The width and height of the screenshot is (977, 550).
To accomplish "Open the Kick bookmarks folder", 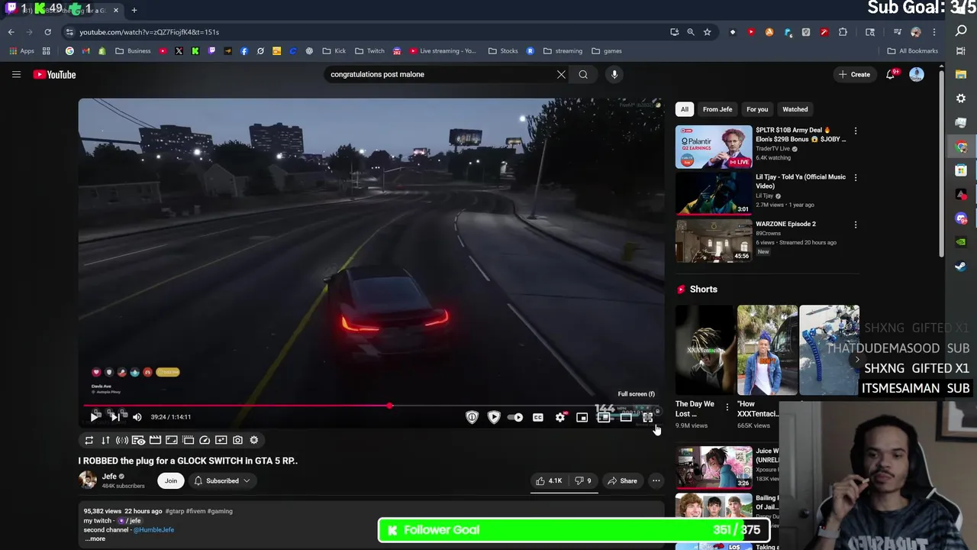I will pos(334,51).
